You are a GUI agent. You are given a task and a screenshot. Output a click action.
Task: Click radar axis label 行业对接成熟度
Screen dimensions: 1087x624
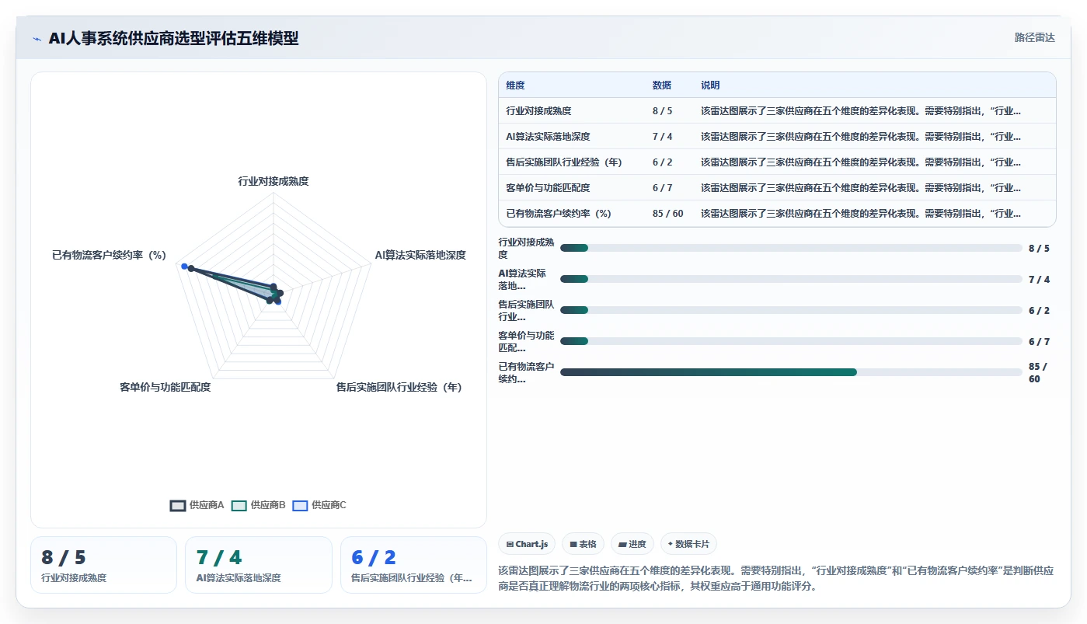click(273, 181)
